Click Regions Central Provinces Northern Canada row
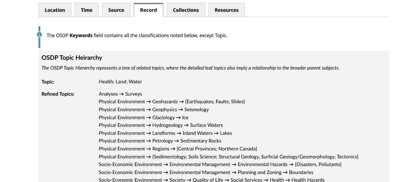 [178, 149]
